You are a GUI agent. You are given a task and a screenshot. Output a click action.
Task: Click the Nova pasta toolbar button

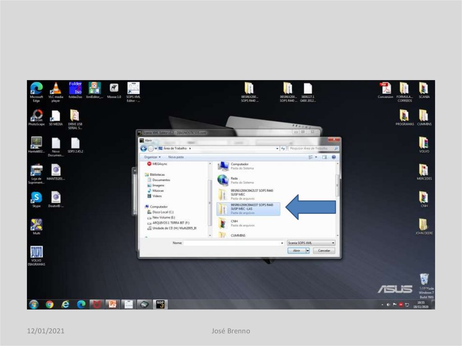(x=176, y=157)
